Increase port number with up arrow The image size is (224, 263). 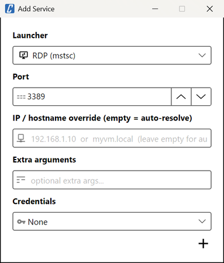click(x=181, y=96)
